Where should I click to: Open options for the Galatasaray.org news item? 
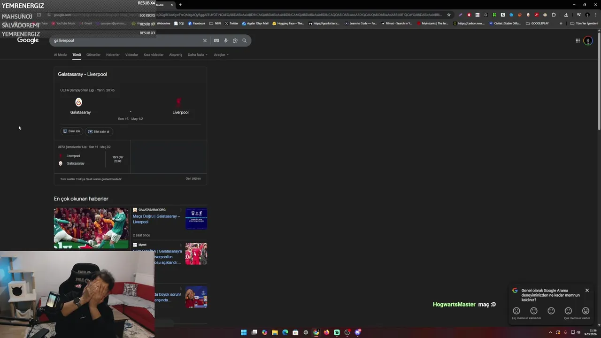tap(181, 210)
